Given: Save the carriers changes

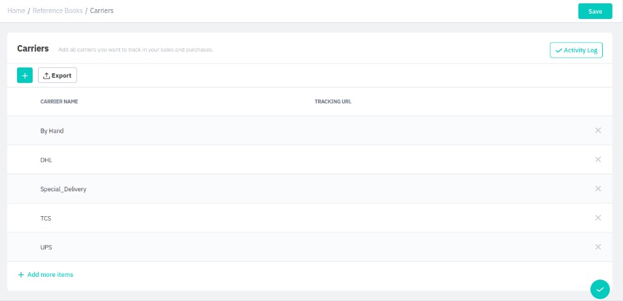Looking at the screenshot, I should click(x=595, y=11).
